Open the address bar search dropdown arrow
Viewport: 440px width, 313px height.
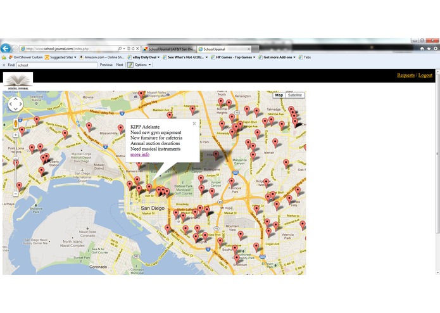coord(124,49)
